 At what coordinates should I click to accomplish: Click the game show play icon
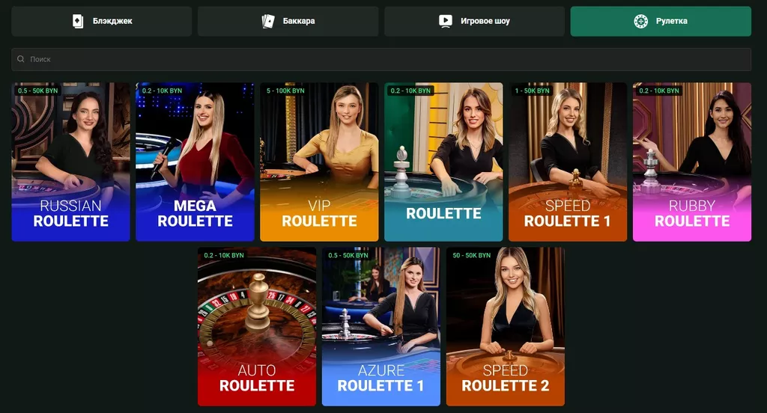[x=445, y=21]
